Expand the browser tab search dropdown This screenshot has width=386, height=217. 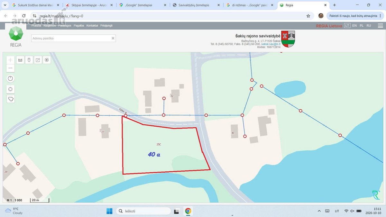5,5
